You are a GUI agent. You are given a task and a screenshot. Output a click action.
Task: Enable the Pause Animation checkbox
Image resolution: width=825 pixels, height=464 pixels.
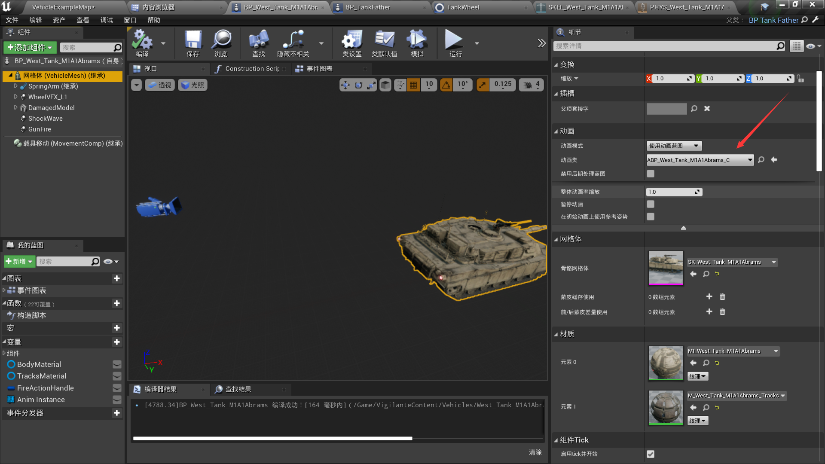tap(651, 205)
